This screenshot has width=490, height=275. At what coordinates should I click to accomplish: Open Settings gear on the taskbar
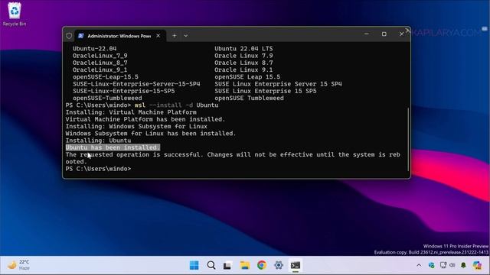point(279,265)
